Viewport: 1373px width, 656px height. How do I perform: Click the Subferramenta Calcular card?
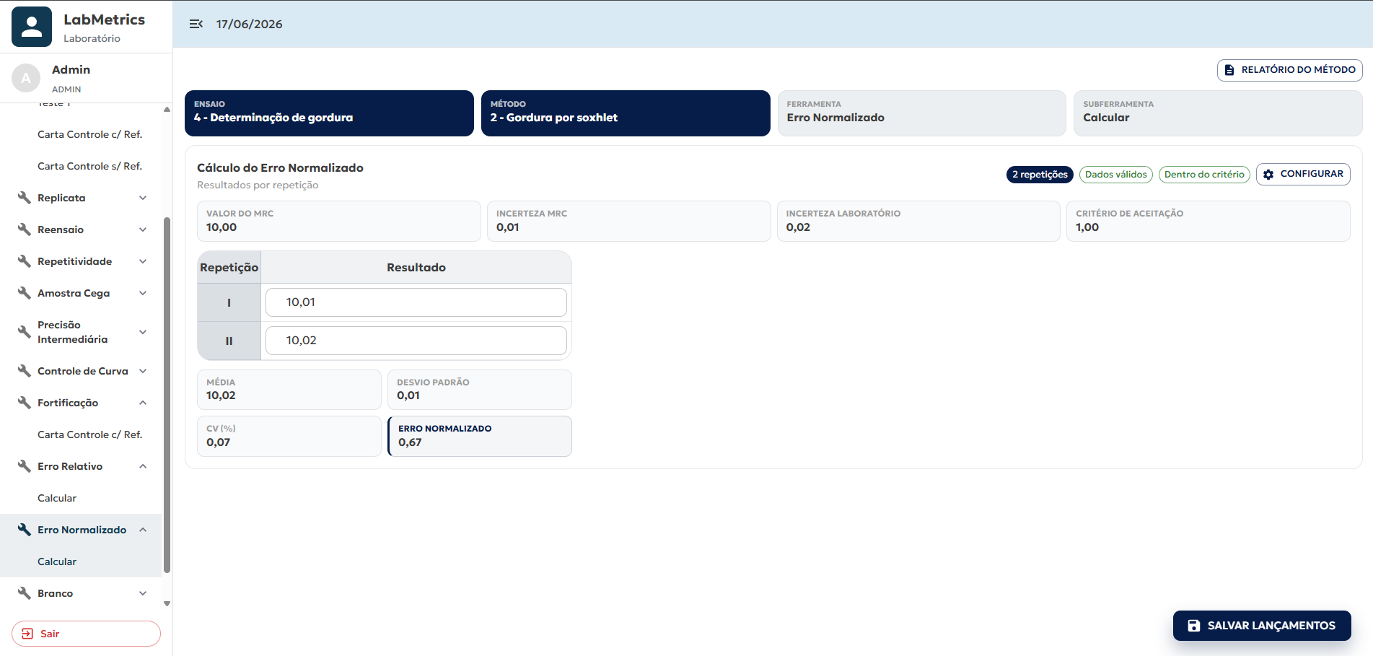1218,113
